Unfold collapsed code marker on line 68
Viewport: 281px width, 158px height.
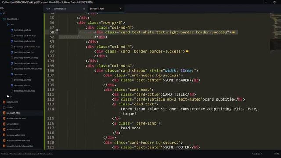(x=234, y=32)
